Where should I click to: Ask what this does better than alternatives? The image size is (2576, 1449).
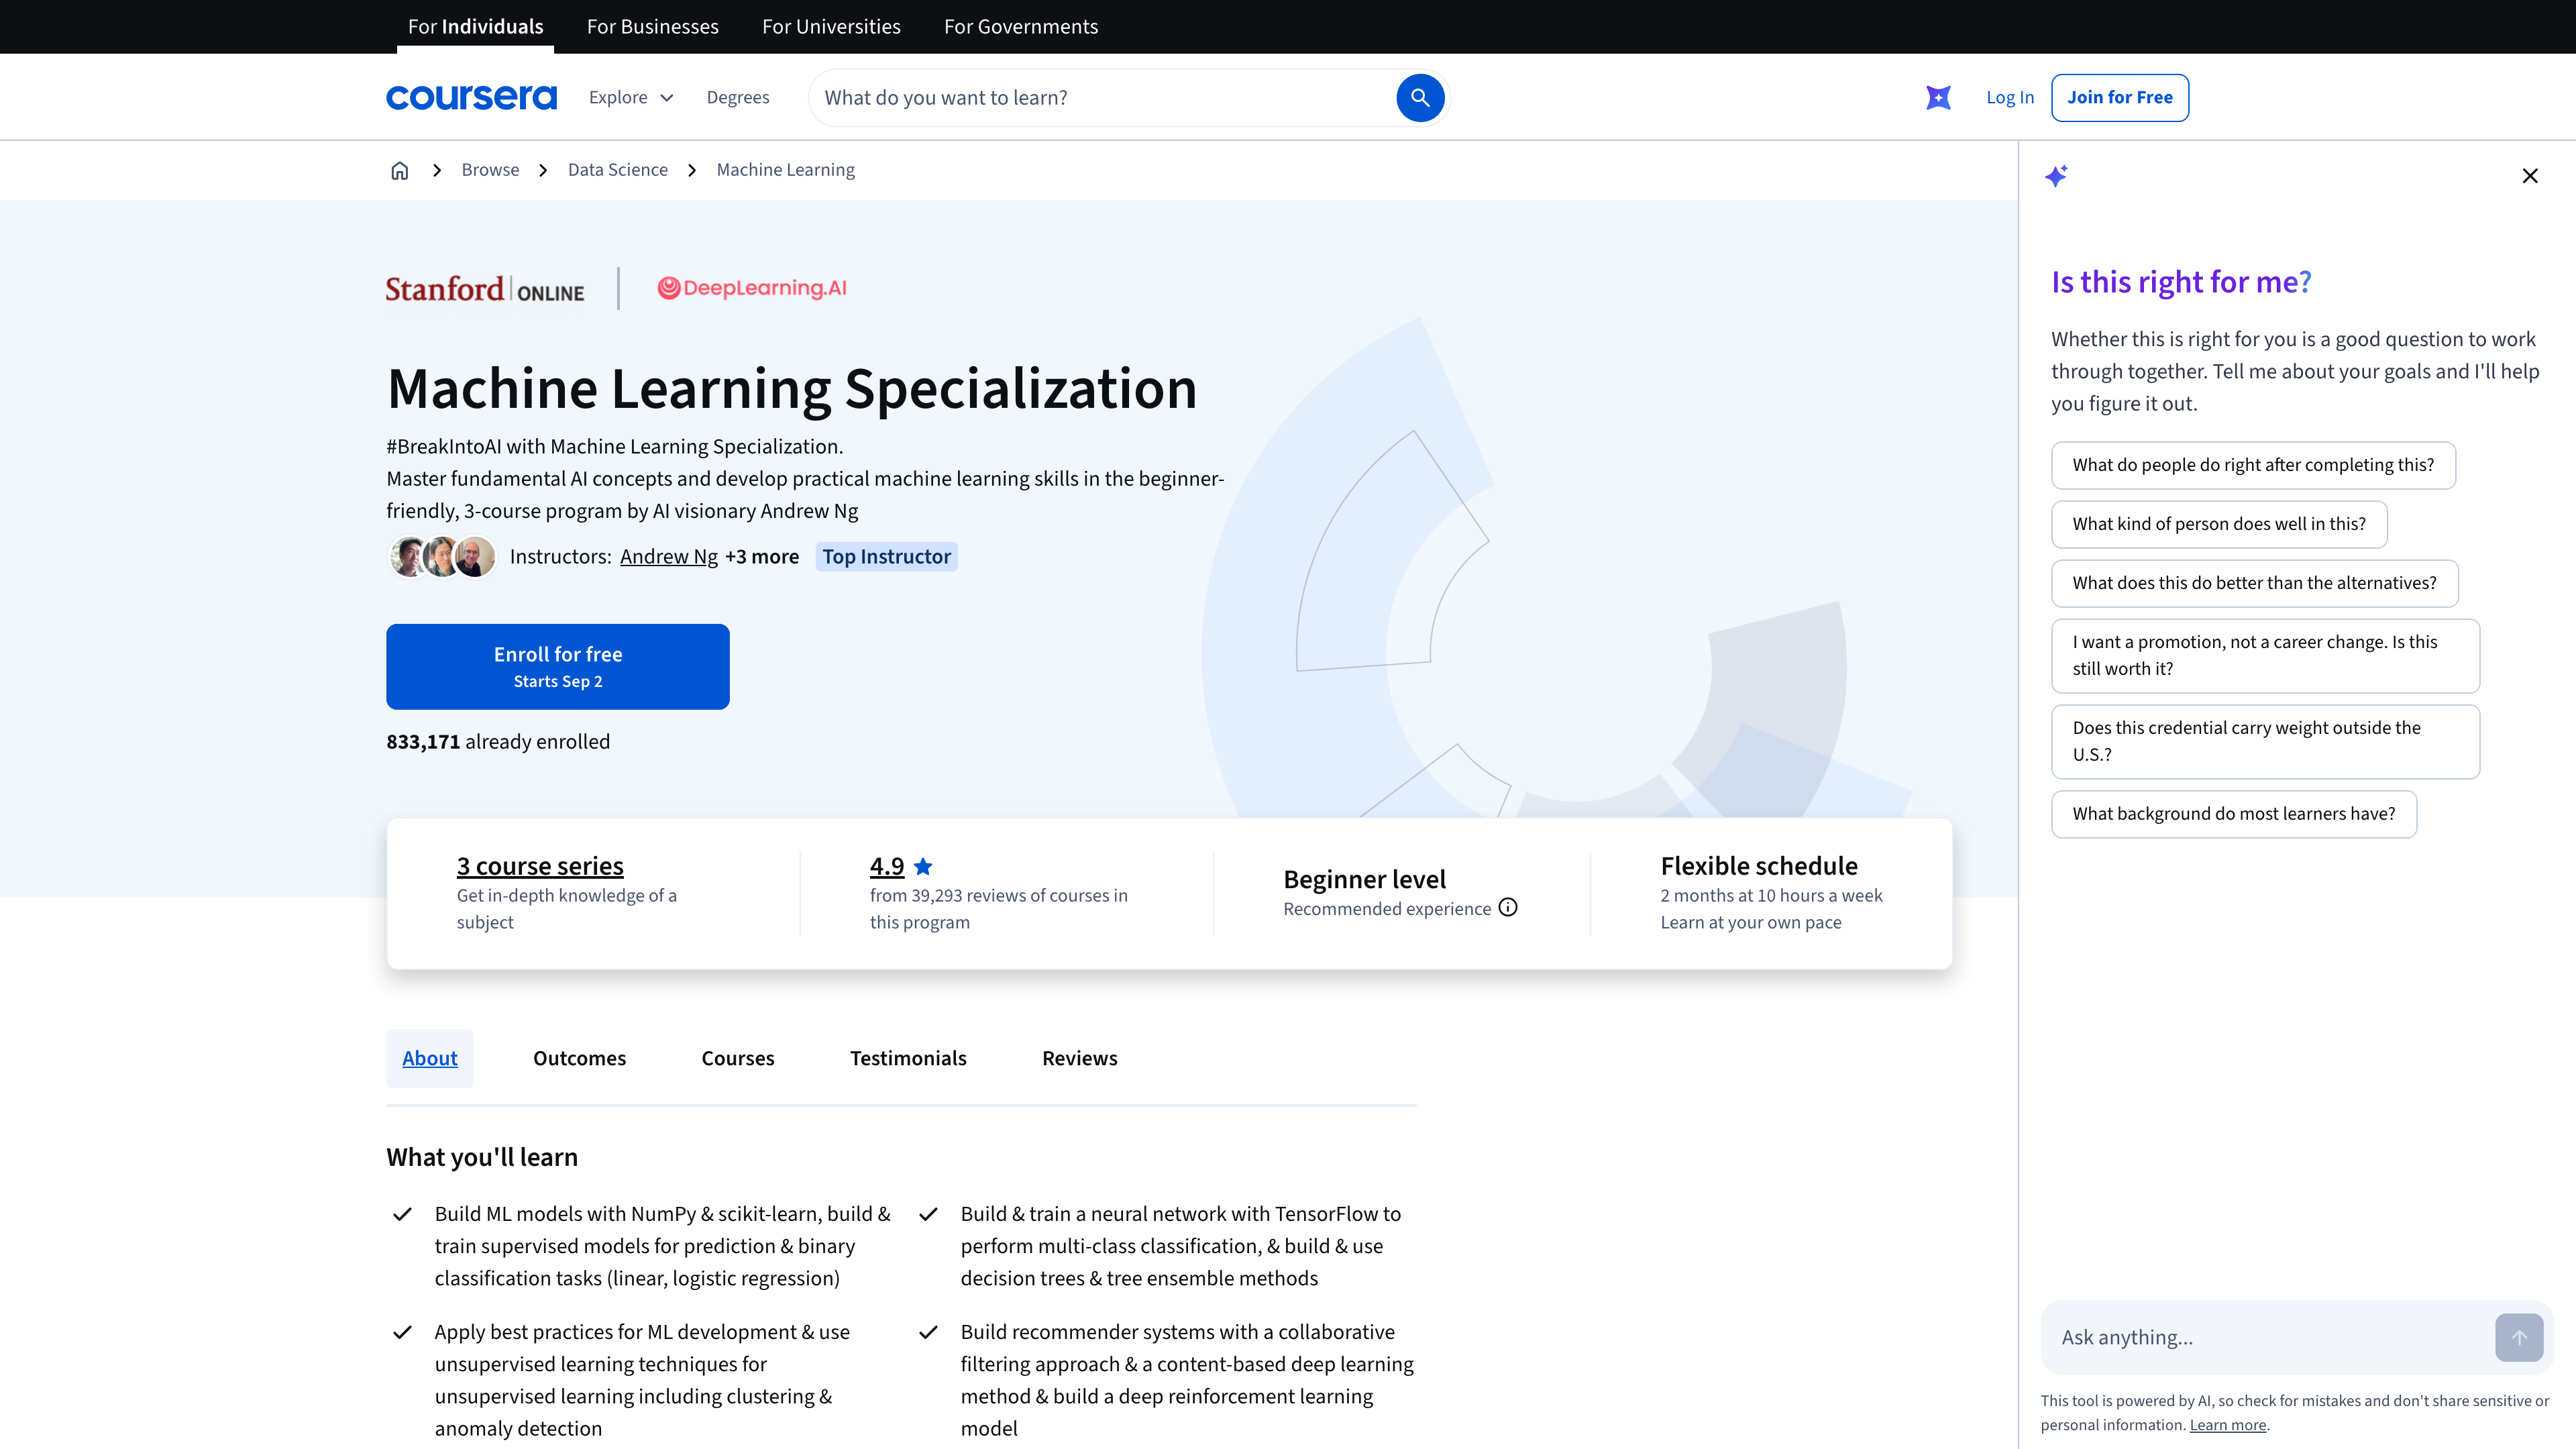coord(2255,583)
